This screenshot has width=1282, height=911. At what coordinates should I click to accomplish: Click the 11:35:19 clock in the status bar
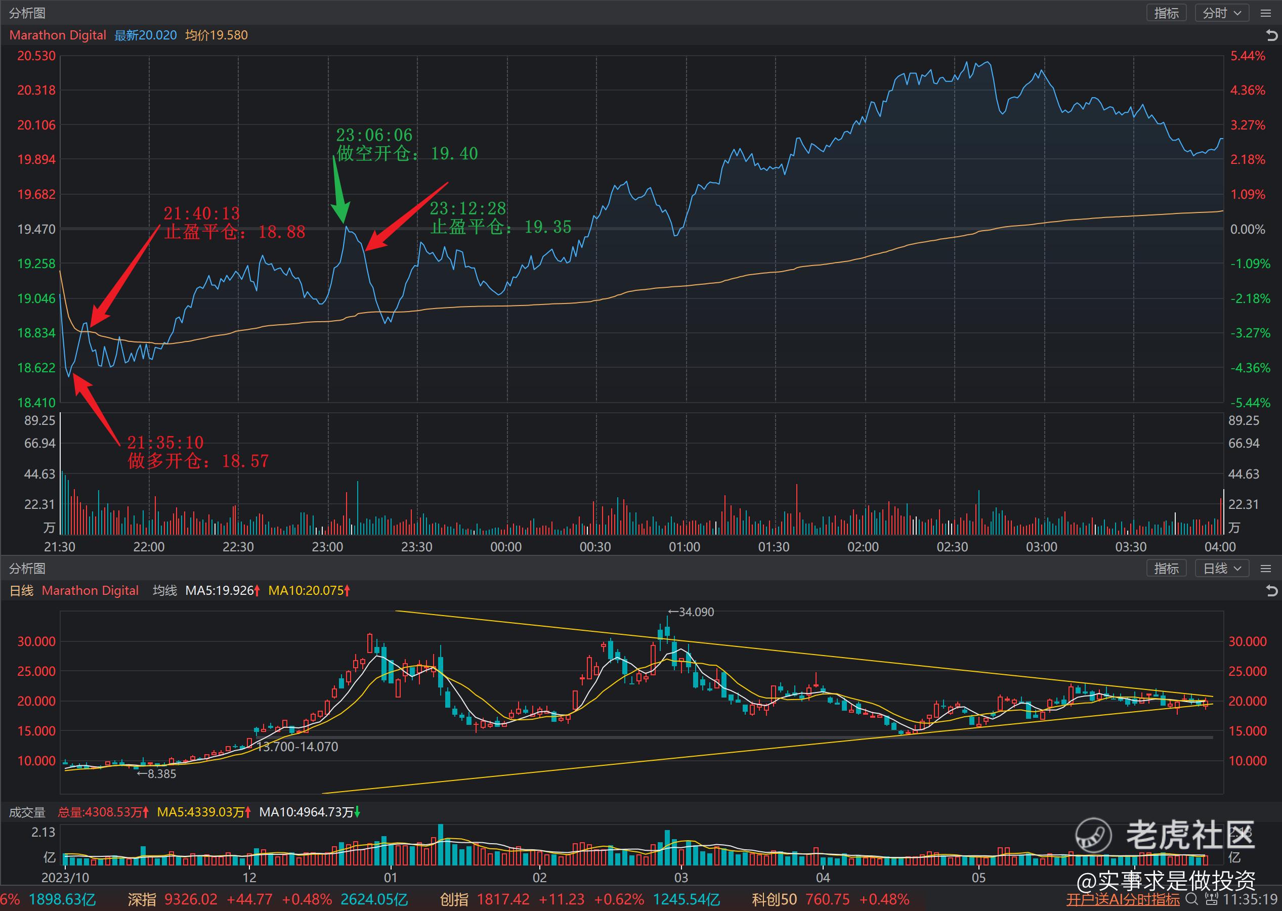coord(1250,899)
